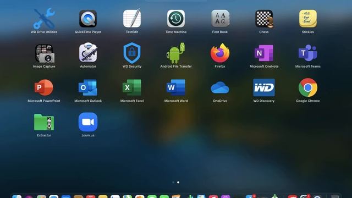Launch Microsoft Outlook
Screen dimensions: 352x198
[88, 87]
